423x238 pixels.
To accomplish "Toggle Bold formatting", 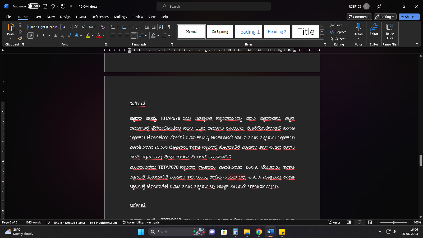I will tap(31, 35).
